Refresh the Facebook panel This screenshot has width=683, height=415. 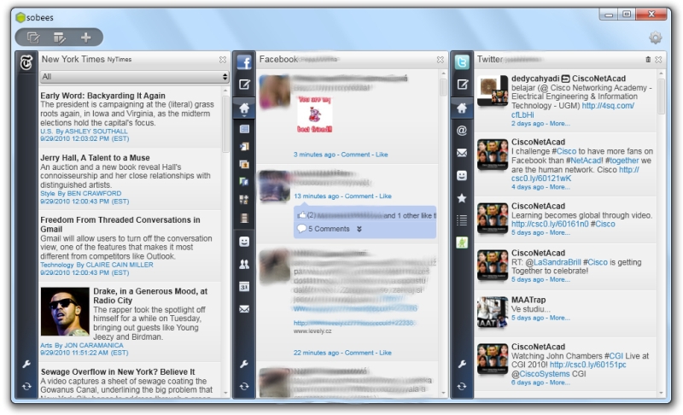point(244,386)
